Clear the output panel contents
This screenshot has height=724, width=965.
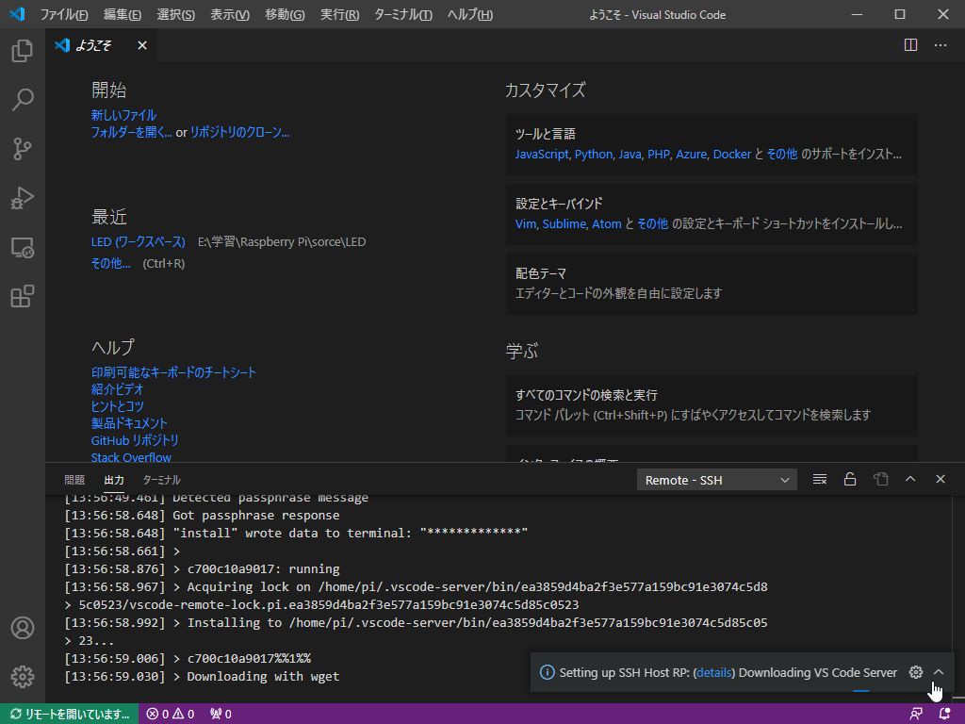coord(819,479)
